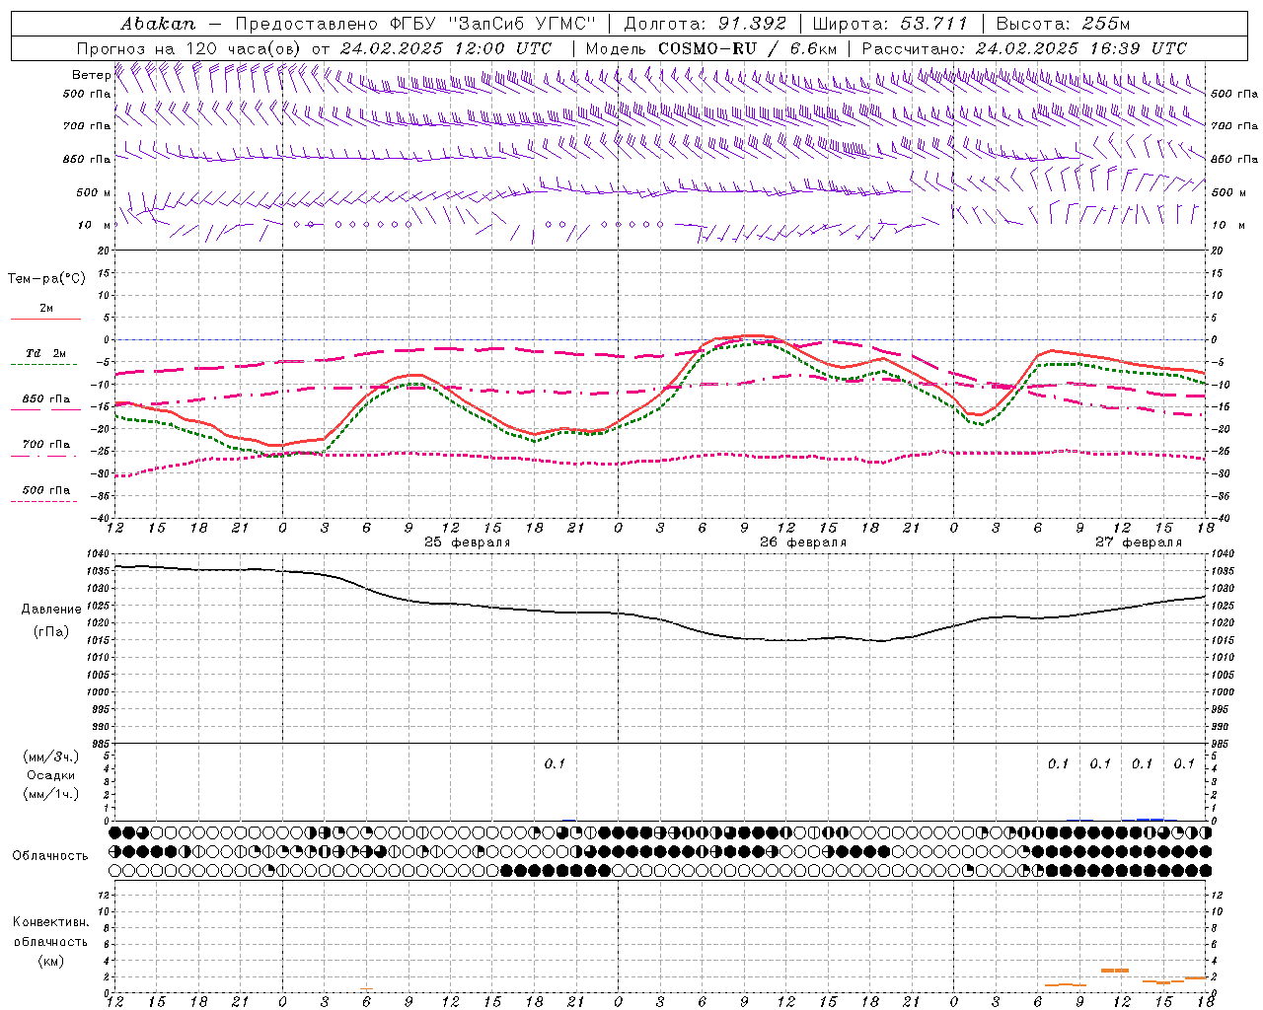
Task: Select the "Долгота: 91.392" header field
Action: coord(706,24)
